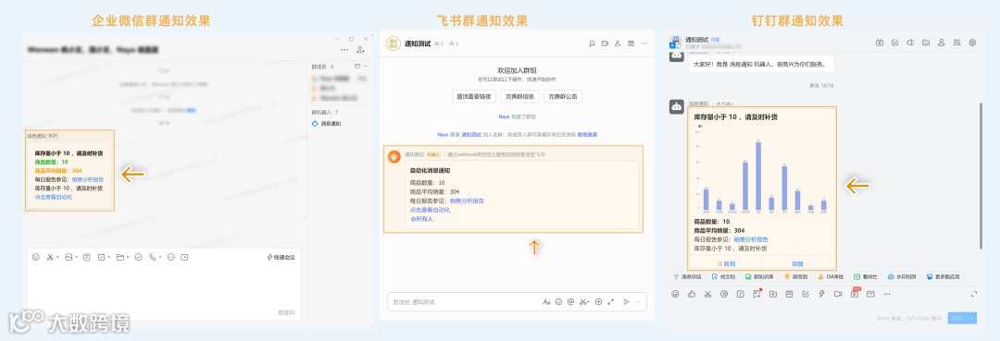Open DingTalk group files folder icon

coord(925,43)
